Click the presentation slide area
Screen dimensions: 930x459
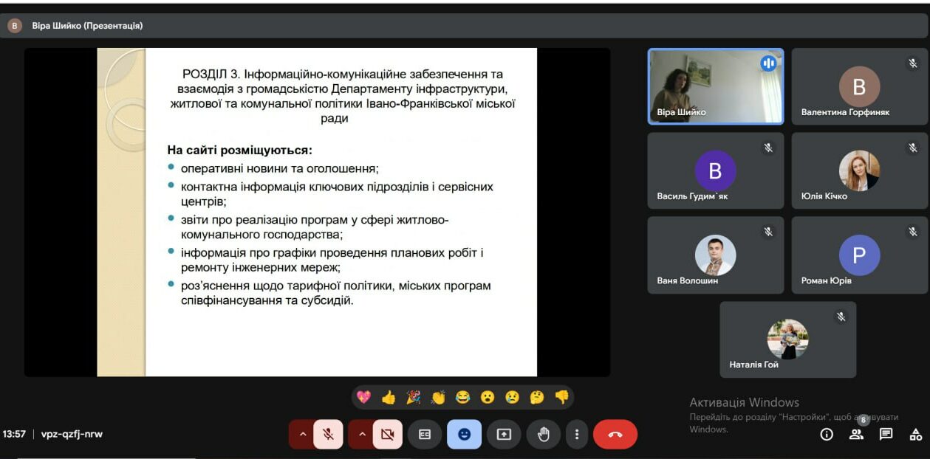317,213
